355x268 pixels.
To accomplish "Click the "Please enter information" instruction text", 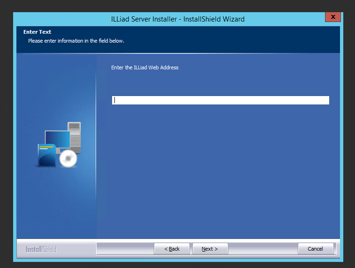I will pos(76,41).
